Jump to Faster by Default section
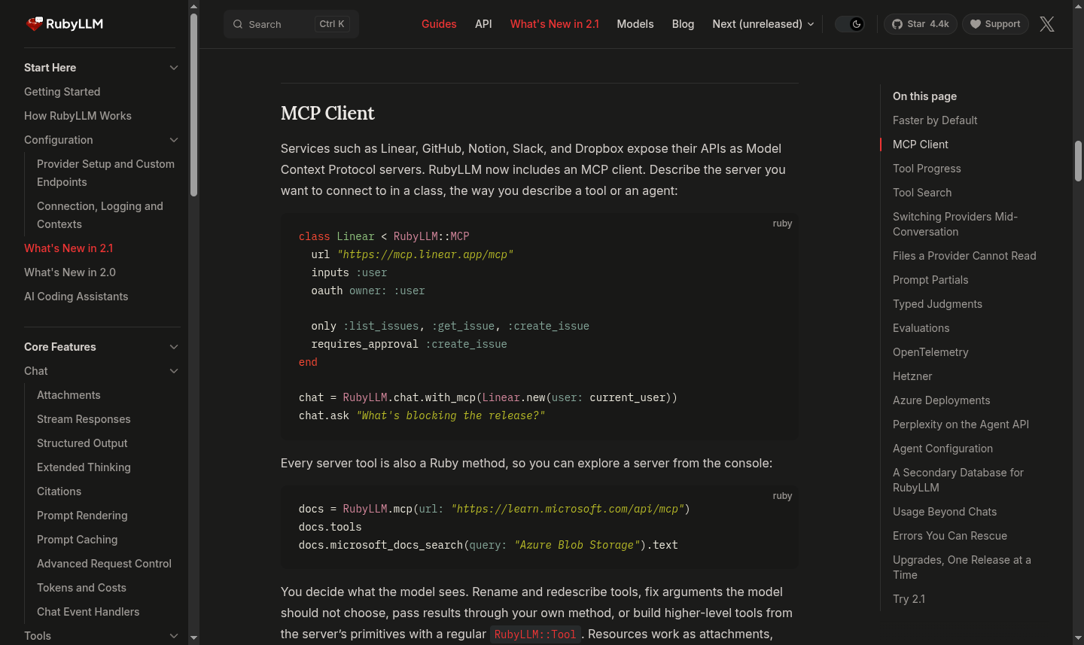Image resolution: width=1084 pixels, height=645 pixels. [935, 120]
